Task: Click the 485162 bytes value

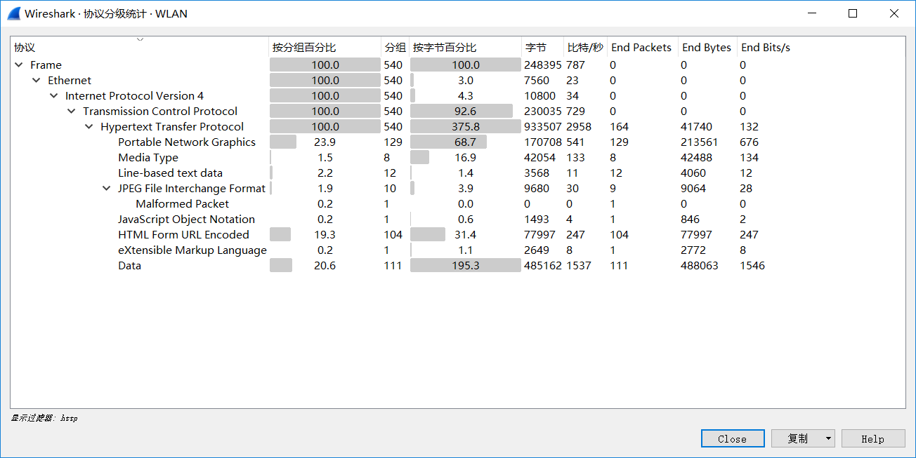Action: click(x=543, y=265)
